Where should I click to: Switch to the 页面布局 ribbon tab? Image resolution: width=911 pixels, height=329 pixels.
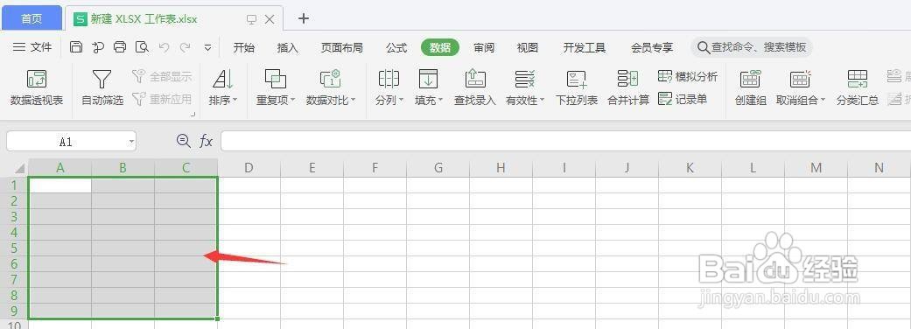(x=341, y=47)
